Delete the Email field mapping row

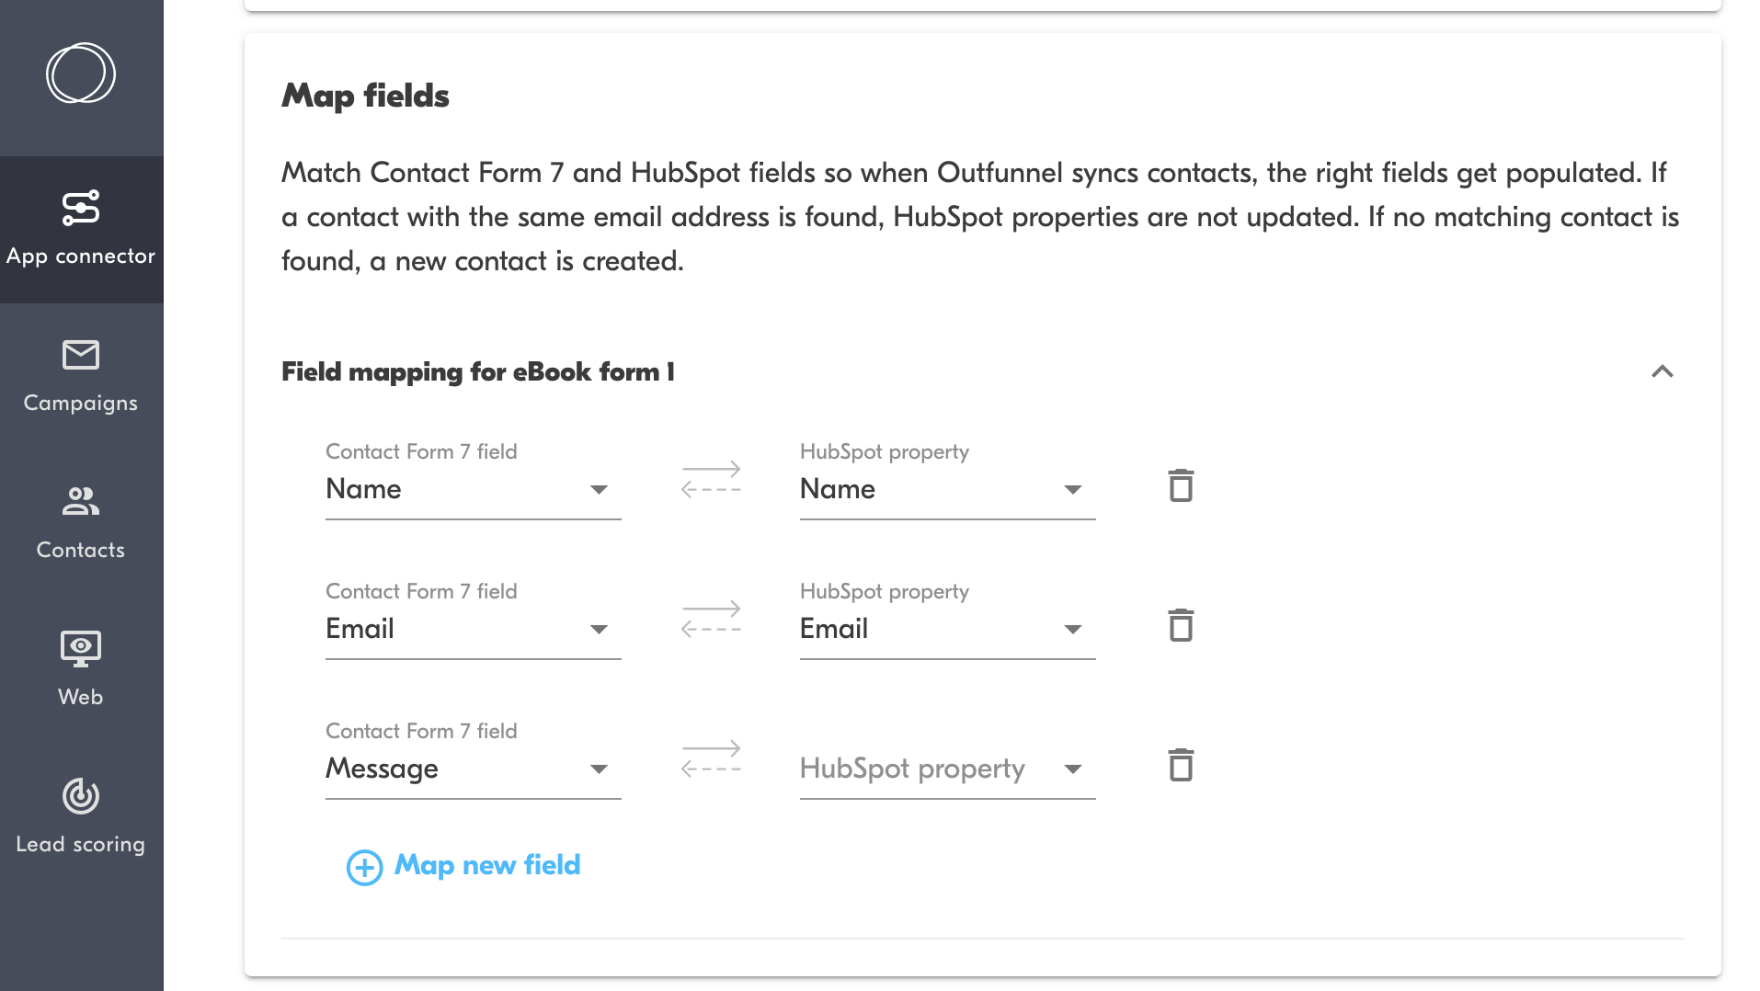coord(1181,626)
